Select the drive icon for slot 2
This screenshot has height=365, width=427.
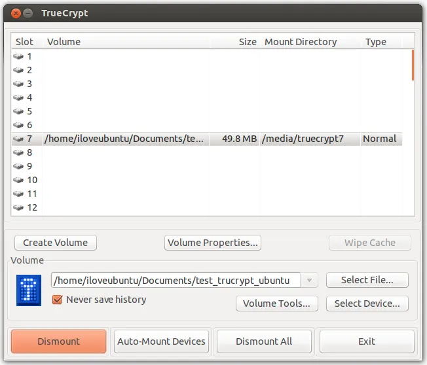coord(18,70)
